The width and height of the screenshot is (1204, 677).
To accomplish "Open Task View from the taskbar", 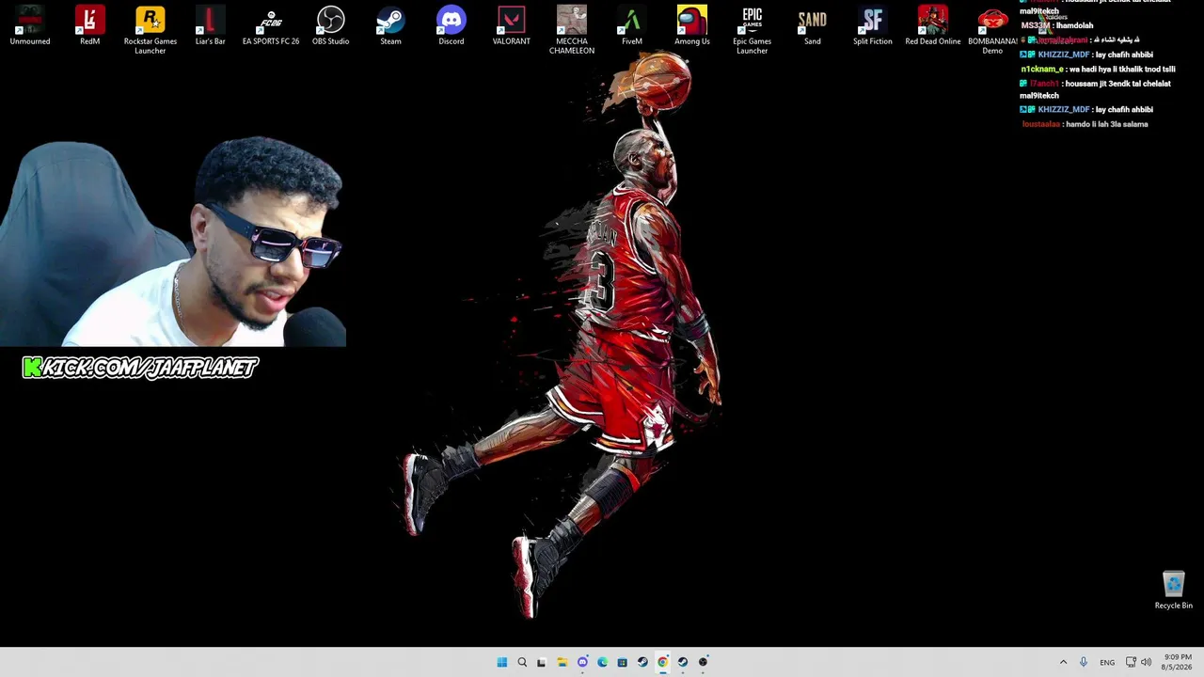I will [x=541, y=662].
